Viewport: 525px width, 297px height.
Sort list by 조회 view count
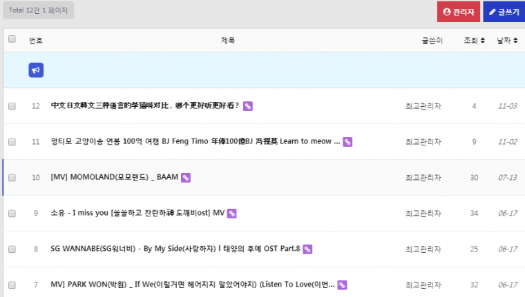pos(474,41)
